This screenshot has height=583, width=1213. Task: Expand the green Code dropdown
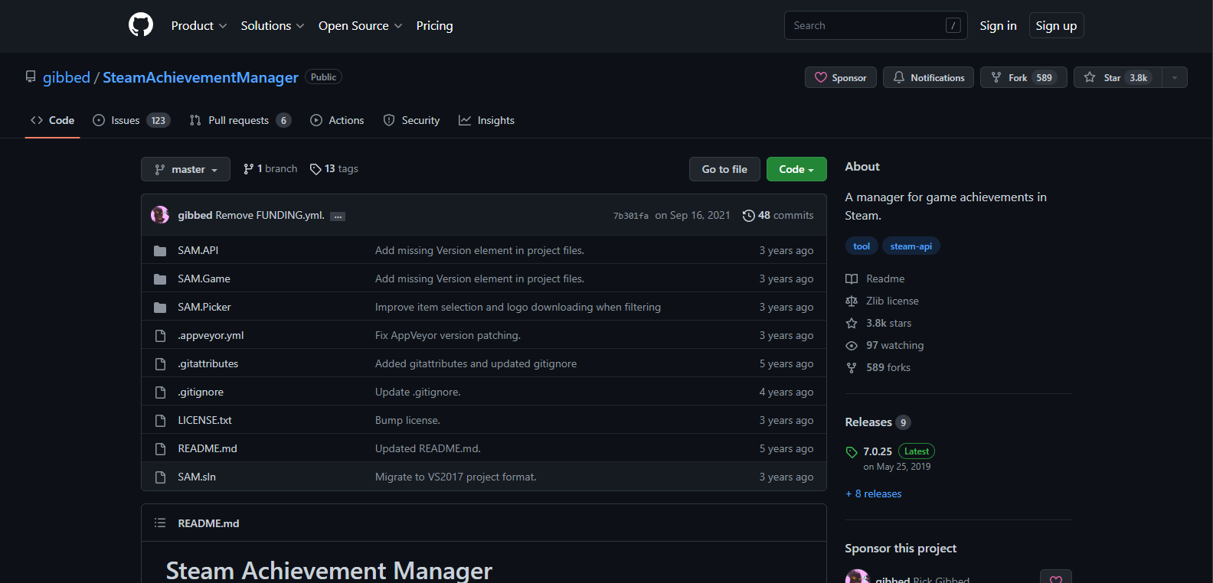[x=796, y=169]
